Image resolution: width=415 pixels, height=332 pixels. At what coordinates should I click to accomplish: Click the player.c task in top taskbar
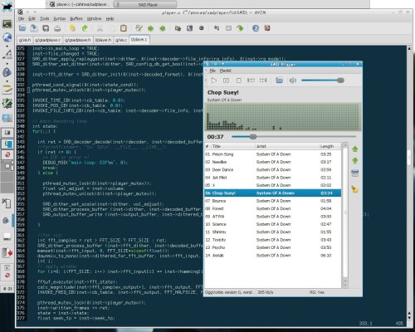[x=80, y=4]
